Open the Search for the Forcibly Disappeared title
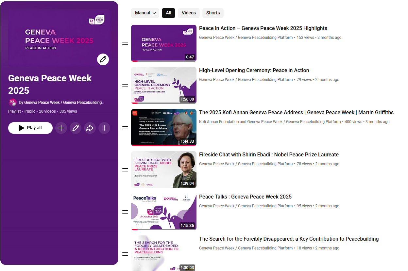This screenshot has height=271, width=408. pos(289,239)
